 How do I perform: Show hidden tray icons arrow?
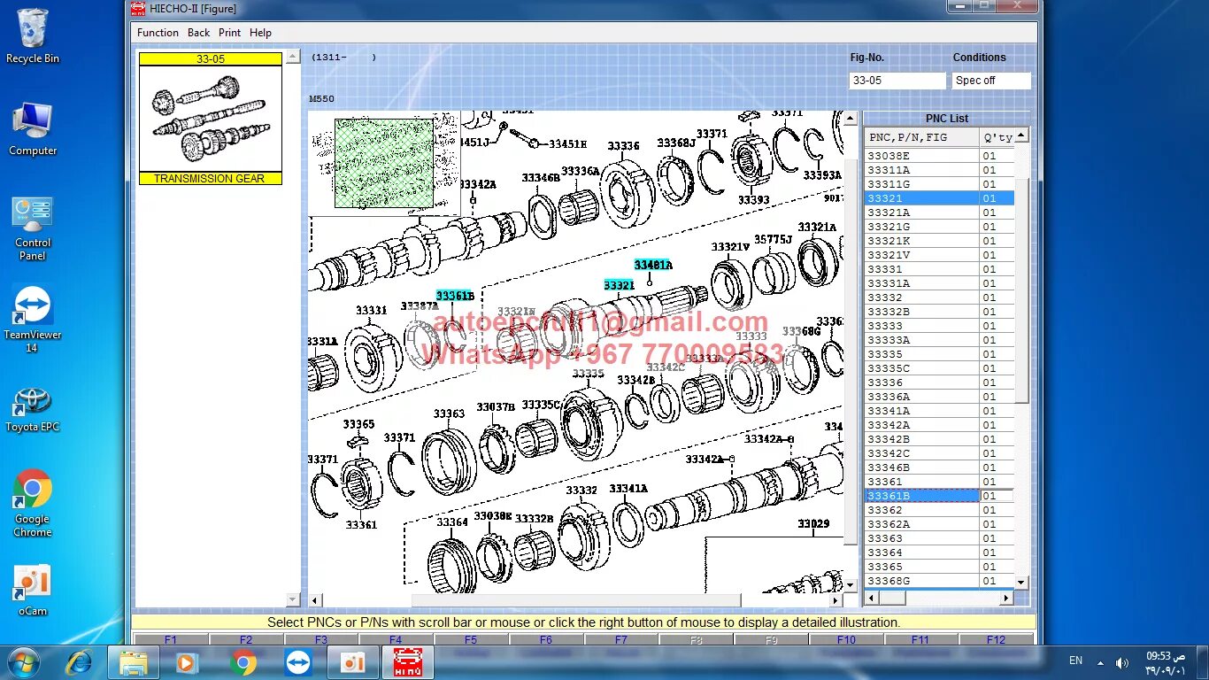(1100, 662)
